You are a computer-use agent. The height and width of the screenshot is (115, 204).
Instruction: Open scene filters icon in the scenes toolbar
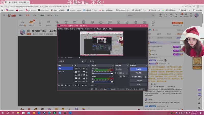(66, 85)
